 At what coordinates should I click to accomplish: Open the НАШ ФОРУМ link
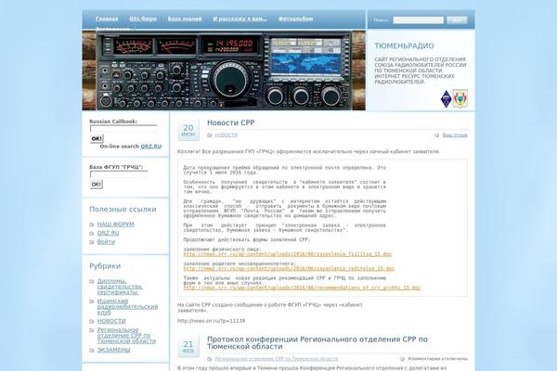pos(115,224)
